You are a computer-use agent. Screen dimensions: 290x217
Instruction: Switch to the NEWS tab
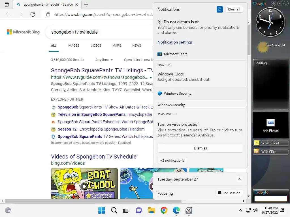[x=137, y=45]
